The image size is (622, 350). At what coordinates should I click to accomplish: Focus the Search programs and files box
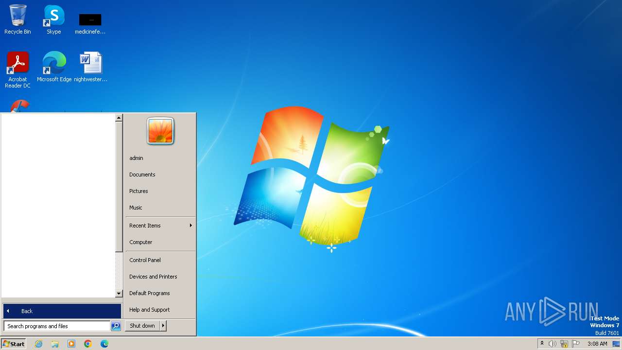57,326
